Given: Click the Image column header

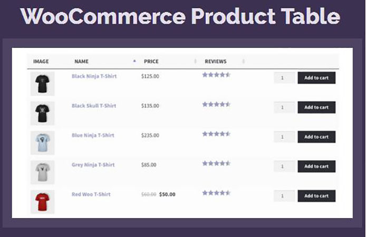Looking at the screenshot, I should pos(41,62).
